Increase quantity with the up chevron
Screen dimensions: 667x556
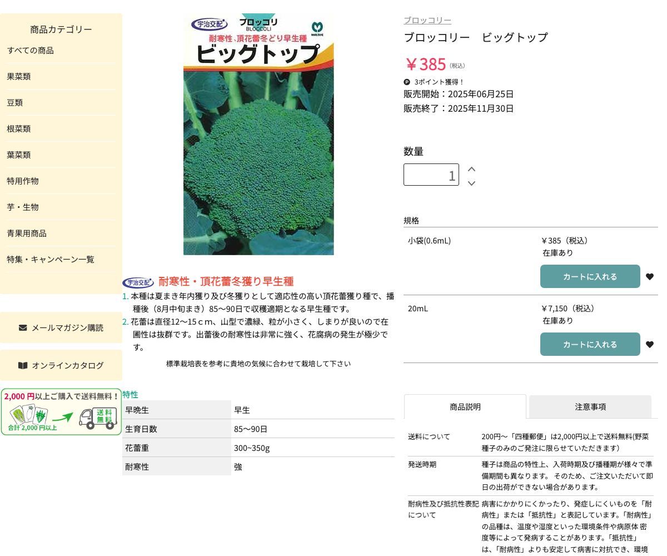click(471, 168)
